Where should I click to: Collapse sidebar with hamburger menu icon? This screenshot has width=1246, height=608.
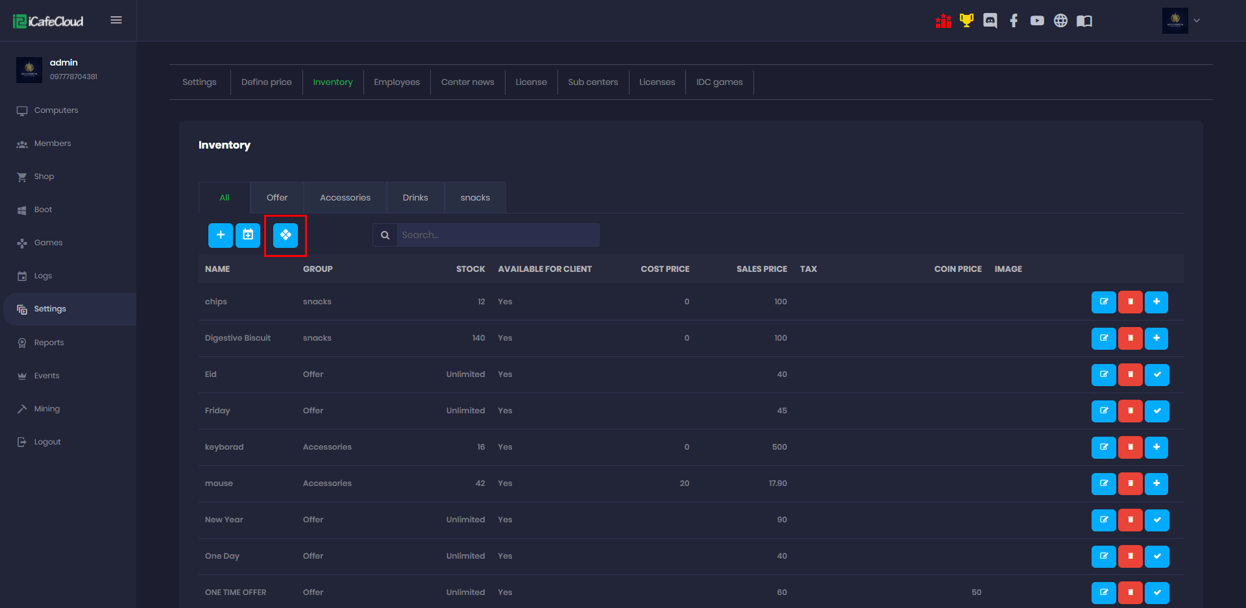pyautogui.click(x=116, y=20)
